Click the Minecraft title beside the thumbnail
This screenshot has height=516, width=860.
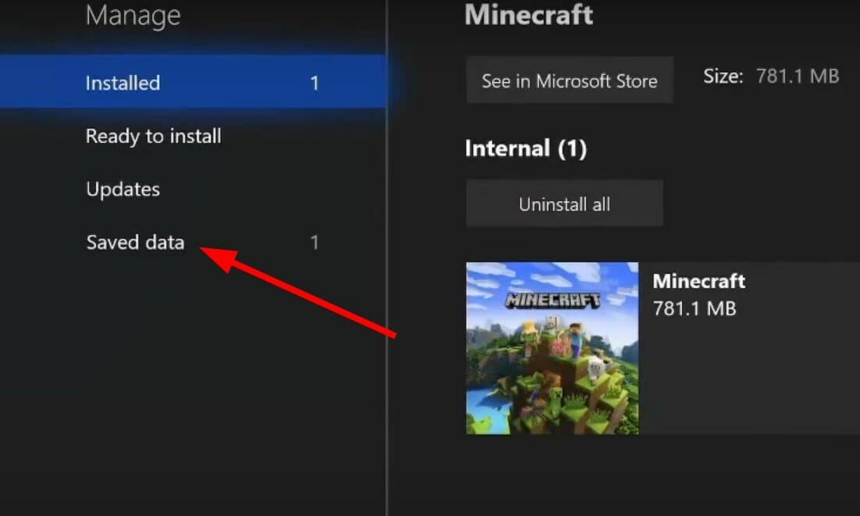pyautogui.click(x=699, y=281)
